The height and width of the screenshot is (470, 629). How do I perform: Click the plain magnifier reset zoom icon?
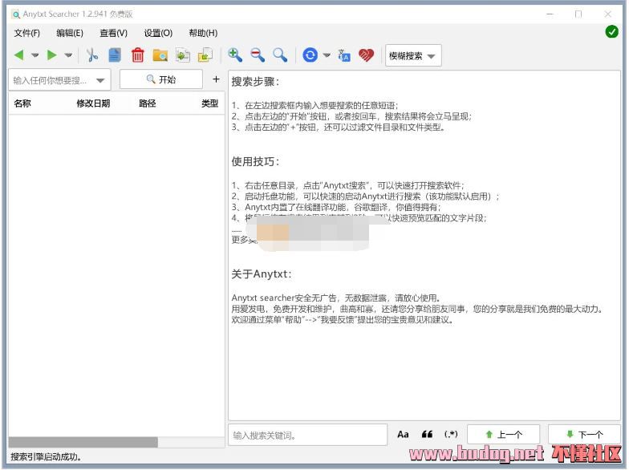(x=280, y=55)
